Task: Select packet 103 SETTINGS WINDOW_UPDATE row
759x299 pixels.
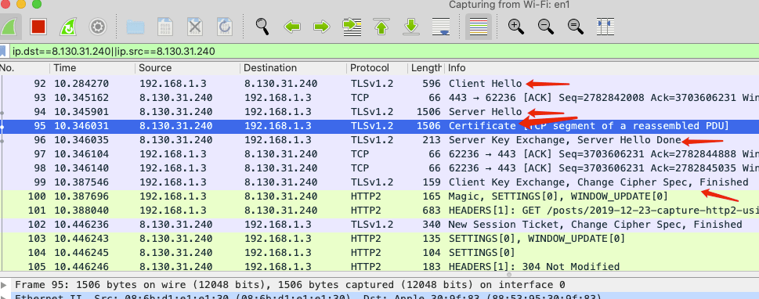Action: tap(379, 239)
